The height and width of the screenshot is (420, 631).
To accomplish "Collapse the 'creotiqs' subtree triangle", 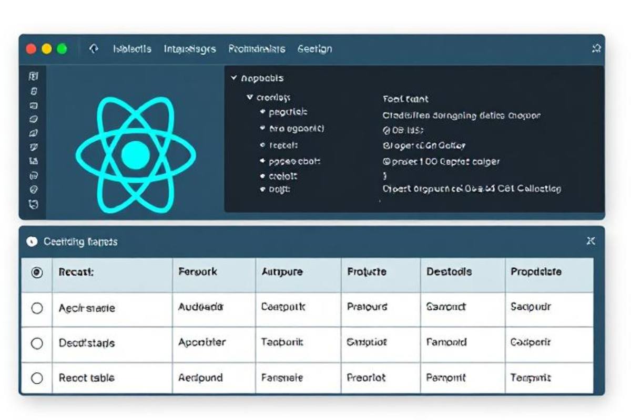I will pyautogui.click(x=250, y=97).
